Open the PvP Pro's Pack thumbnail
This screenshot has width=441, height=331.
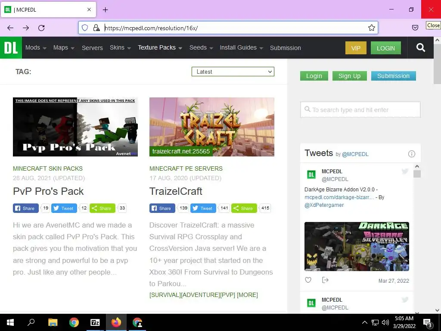(75, 127)
